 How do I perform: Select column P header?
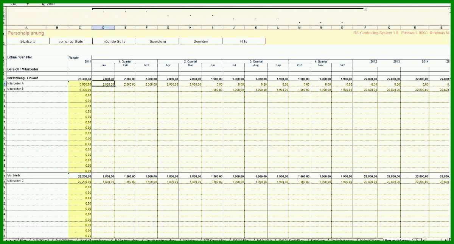coord(365,28)
